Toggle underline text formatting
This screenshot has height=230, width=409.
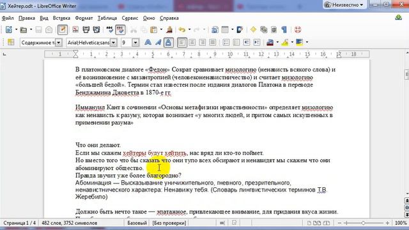click(x=169, y=42)
